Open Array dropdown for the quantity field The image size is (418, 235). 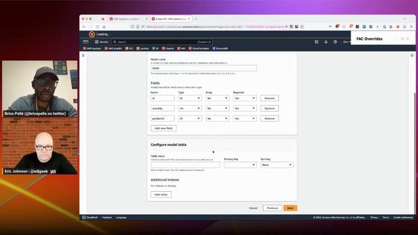tap(217, 108)
